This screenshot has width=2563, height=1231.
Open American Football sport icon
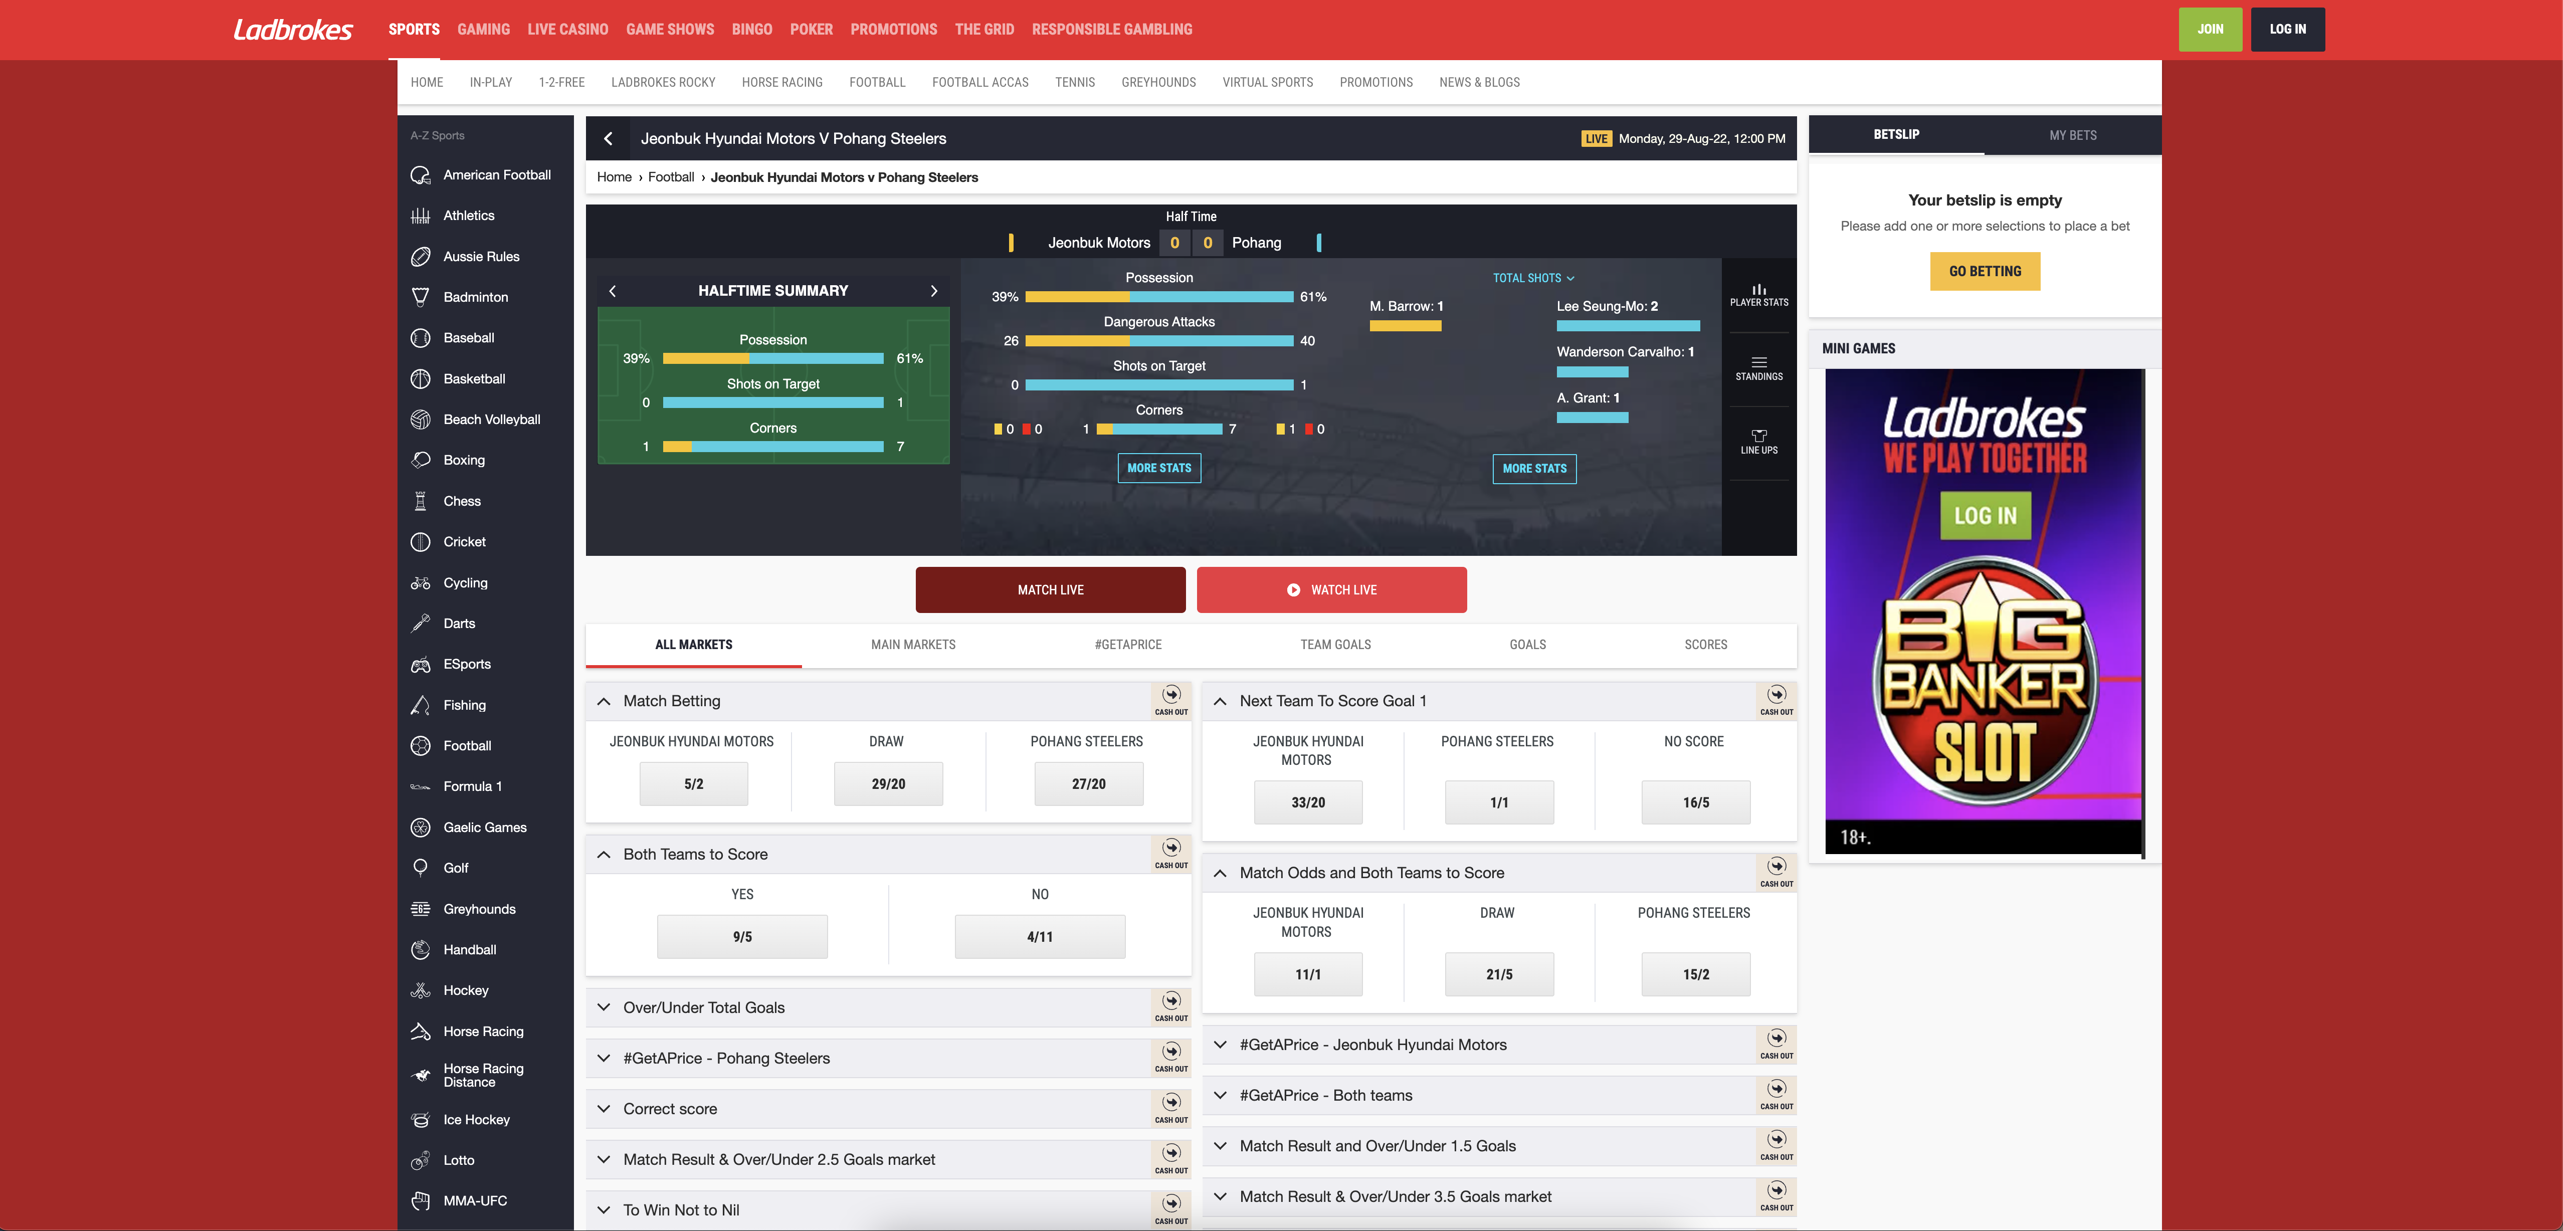[421, 175]
